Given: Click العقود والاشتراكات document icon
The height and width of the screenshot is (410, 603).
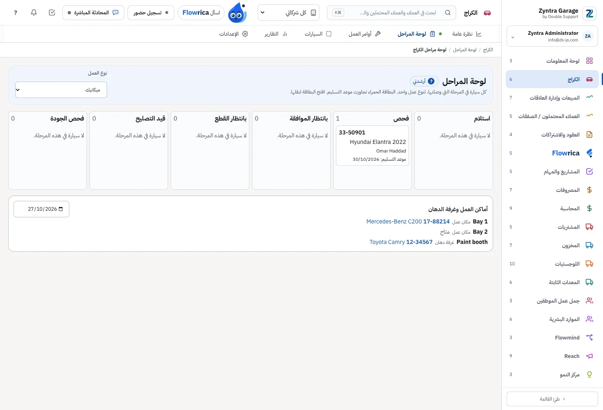Looking at the screenshot, I should [589, 134].
